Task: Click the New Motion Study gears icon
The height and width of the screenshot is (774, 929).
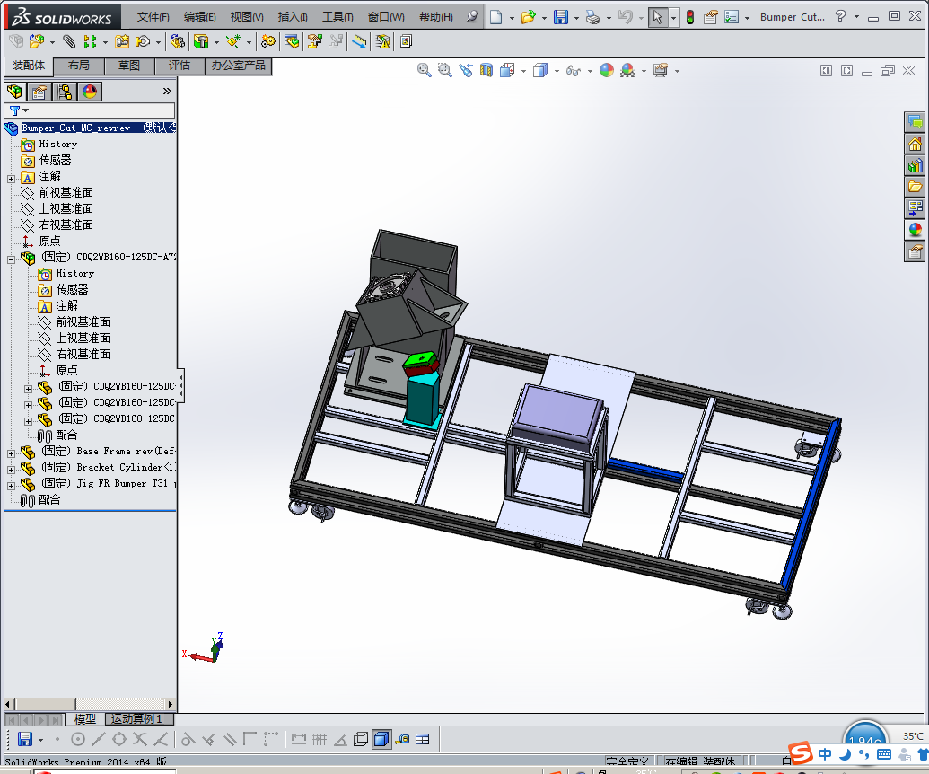Action: click(x=267, y=41)
